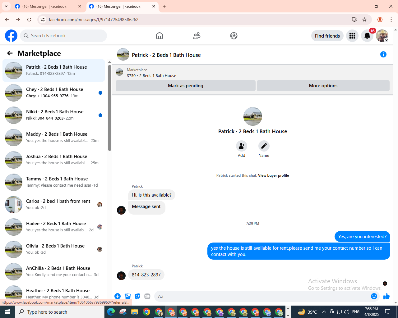
Task: Open AnChilla 2 Beds 1 Bath conversation
Action: (x=54, y=271)
